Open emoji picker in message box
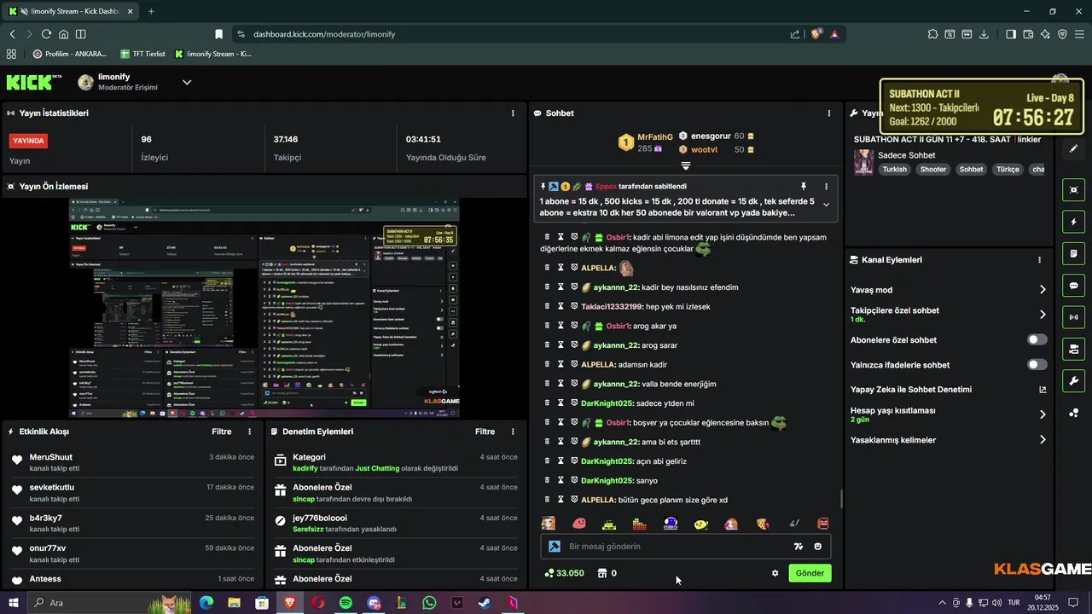 818,547
